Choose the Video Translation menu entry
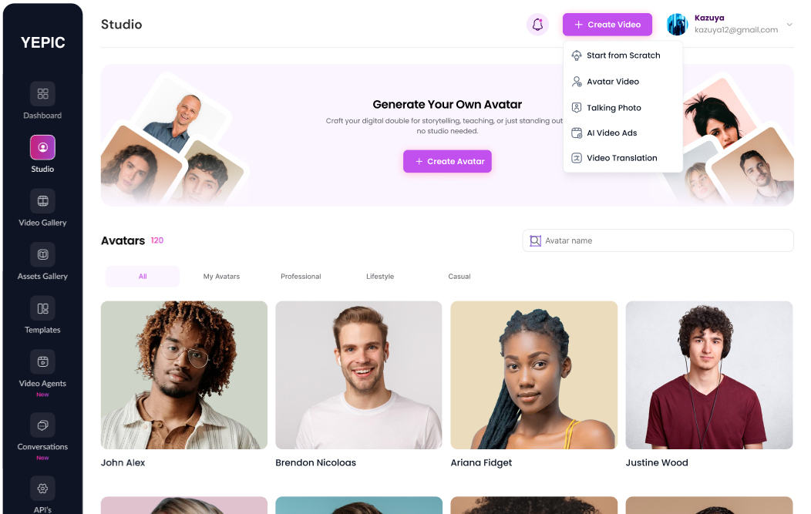This screenshot has height=514, width=811. click(x=623, y=158)
